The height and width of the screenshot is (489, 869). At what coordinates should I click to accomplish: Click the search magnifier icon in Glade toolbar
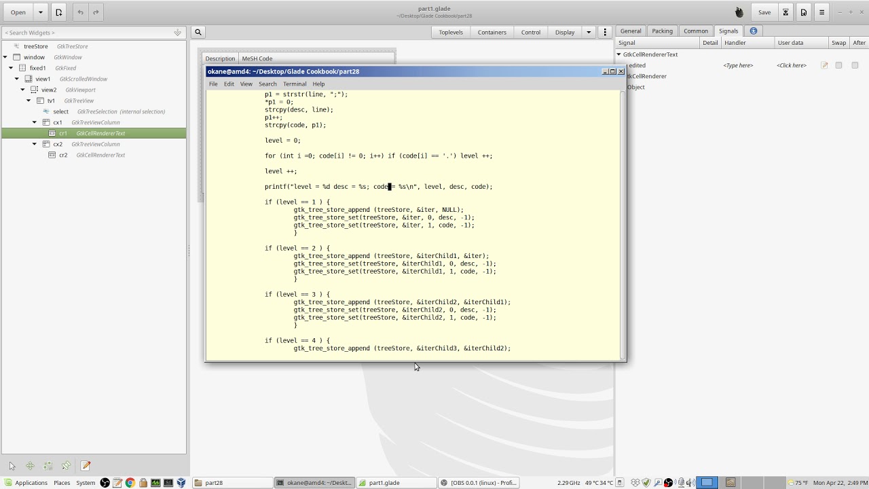click(x=198, y=32)
